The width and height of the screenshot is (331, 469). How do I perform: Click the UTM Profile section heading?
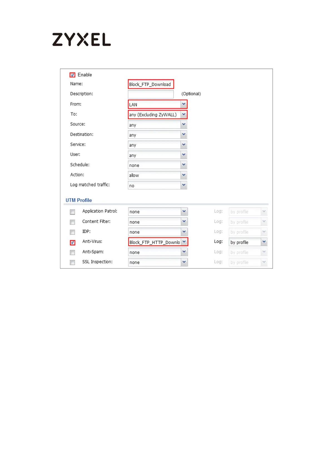[x=79, y=200]
